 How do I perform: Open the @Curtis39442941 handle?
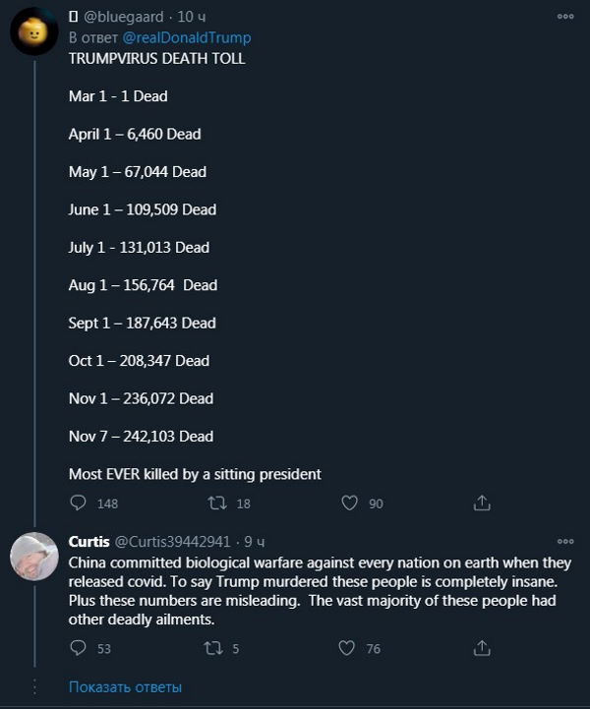(x=172, y=542)
